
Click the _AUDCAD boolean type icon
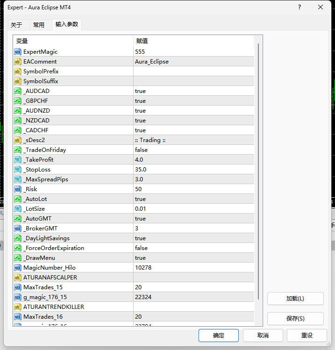(x=18, y=91)
